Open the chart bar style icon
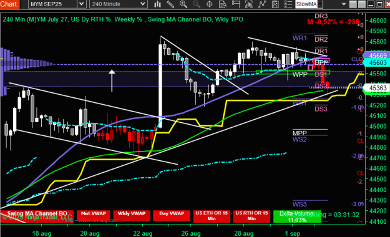The width and height of the screenshot is (390, 237). point(157,4)
